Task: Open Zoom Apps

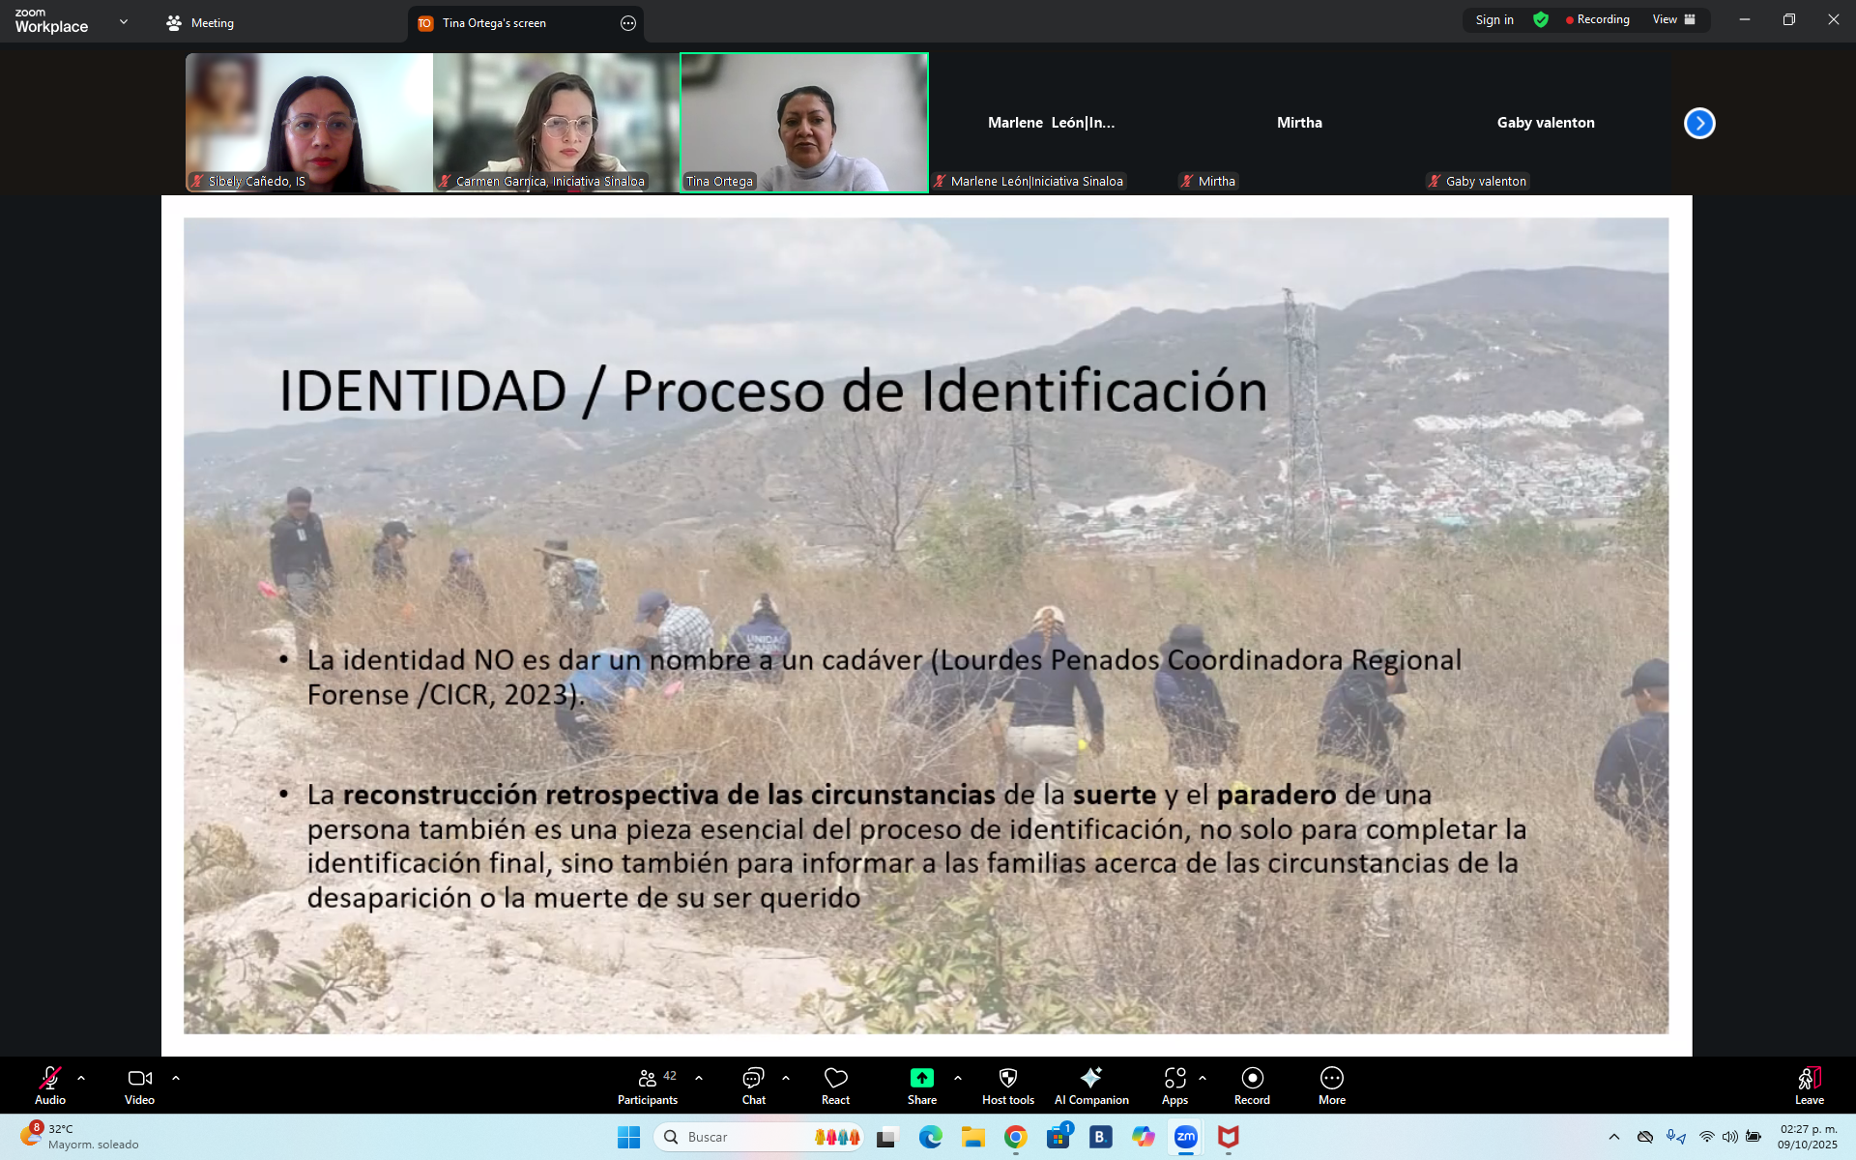Action: 1175,1085
